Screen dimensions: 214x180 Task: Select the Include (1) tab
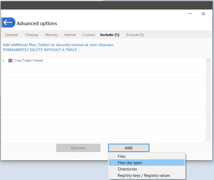(110, 35)
